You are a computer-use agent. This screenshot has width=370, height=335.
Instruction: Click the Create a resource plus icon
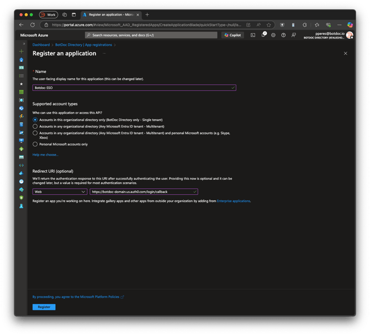click(x=21, y=51)
